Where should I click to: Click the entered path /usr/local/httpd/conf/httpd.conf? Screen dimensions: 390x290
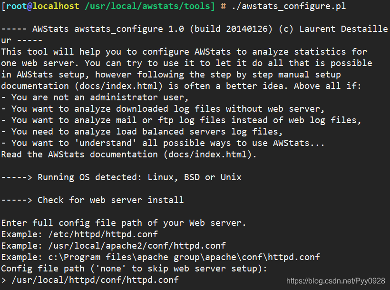[x=95, y=280]
